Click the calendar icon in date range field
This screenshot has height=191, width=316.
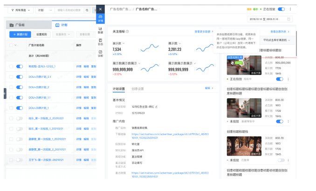[x=289, y=19]
